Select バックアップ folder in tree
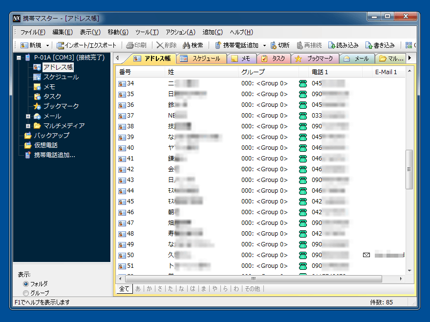 click(52, 136)
